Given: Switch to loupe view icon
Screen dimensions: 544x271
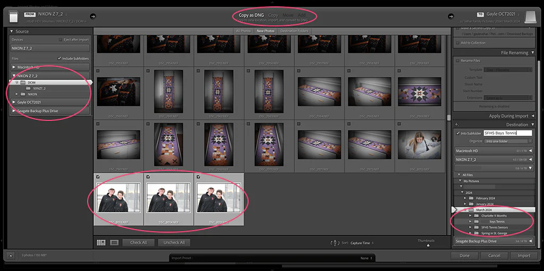Looking at the screenshot, I should pyautogui.click(x=114, y=242).
